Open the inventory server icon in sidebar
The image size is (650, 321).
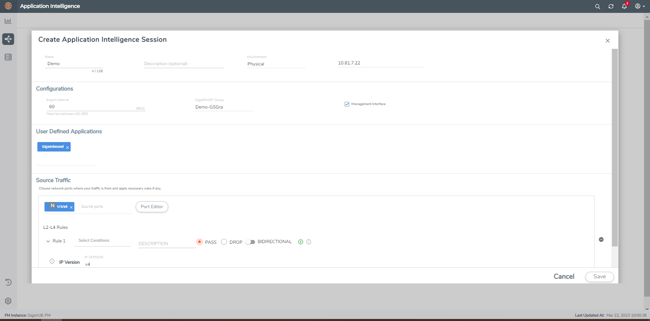(8, 57)
